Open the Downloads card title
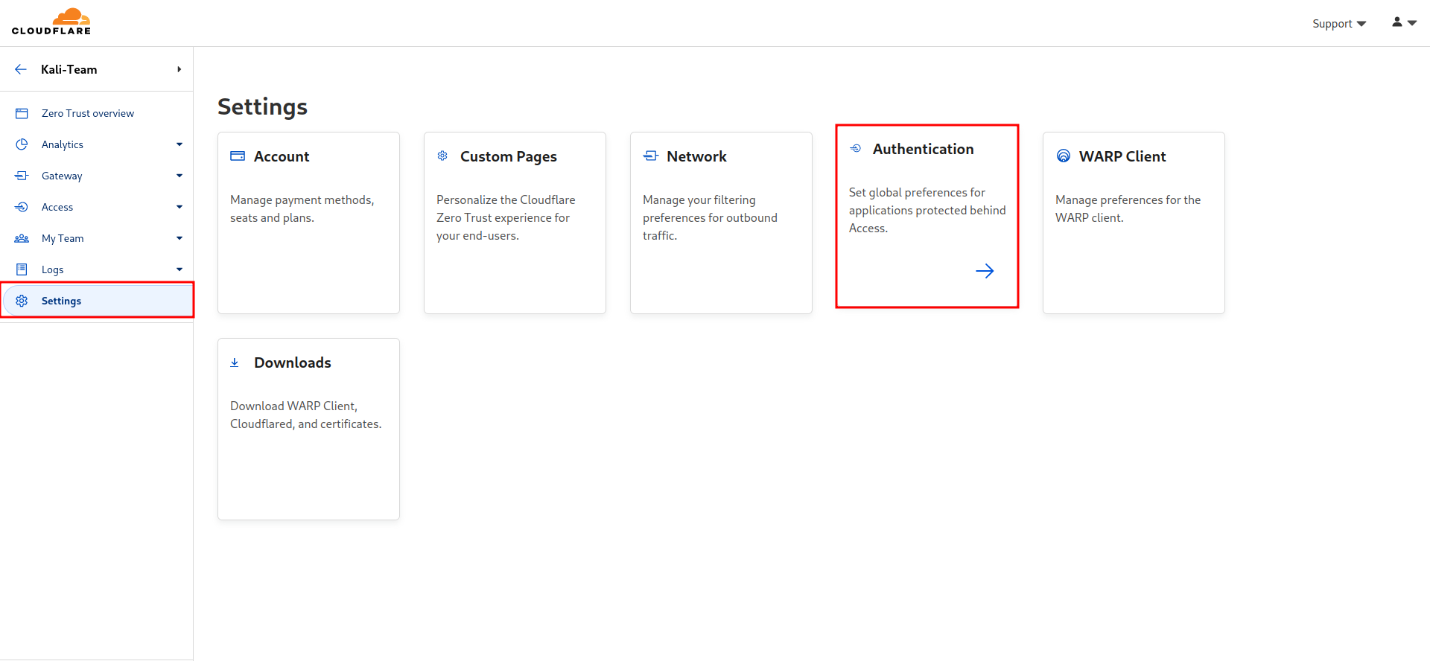 click(x=293, y=363)
